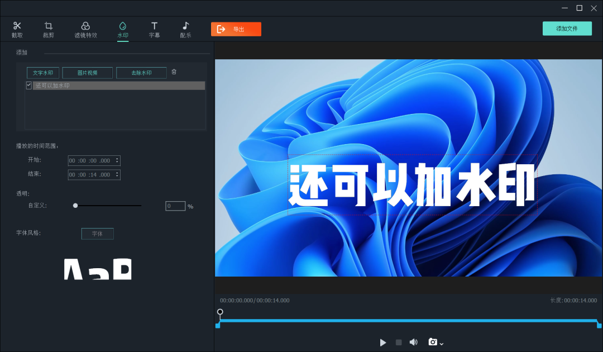Viewport: 603px width, 352px height.
Task: Open the 字幕 subtitle tab
Action: [x=154, y=30]
